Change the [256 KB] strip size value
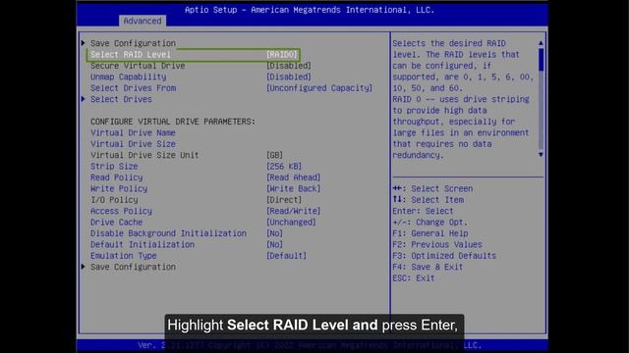 coord(284,167)
